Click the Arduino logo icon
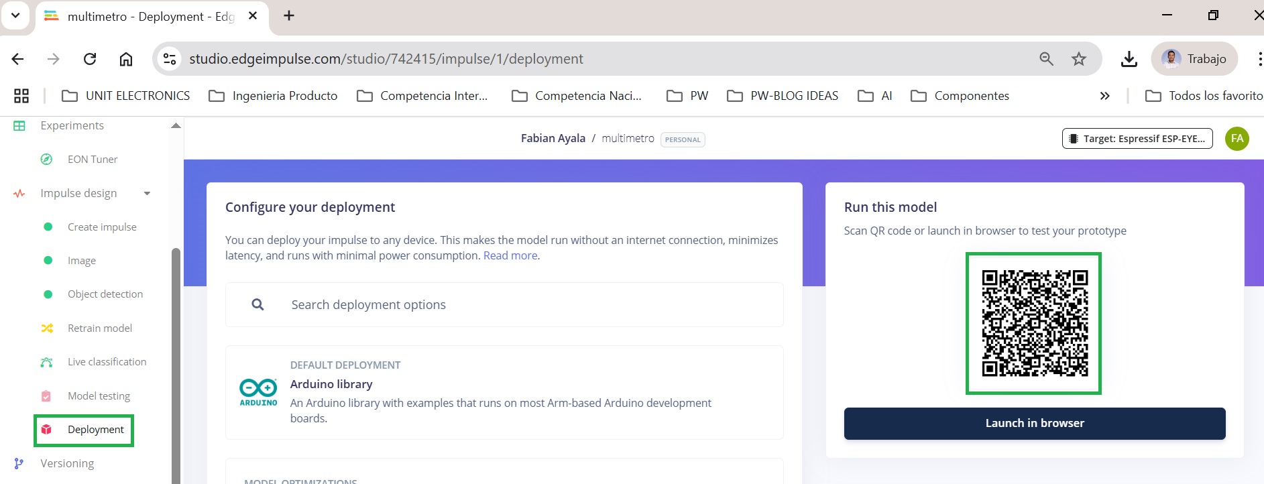The height and width of the screenshot is (484, 1264). (258, 392)
